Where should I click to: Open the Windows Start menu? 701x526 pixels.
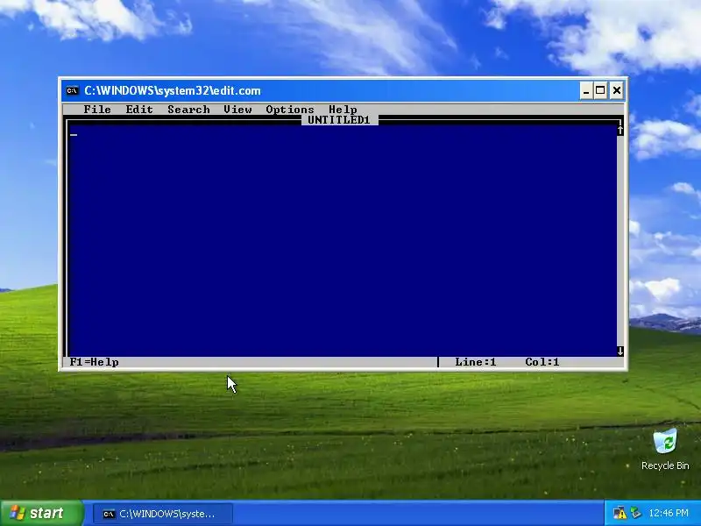tap(41, 513)
